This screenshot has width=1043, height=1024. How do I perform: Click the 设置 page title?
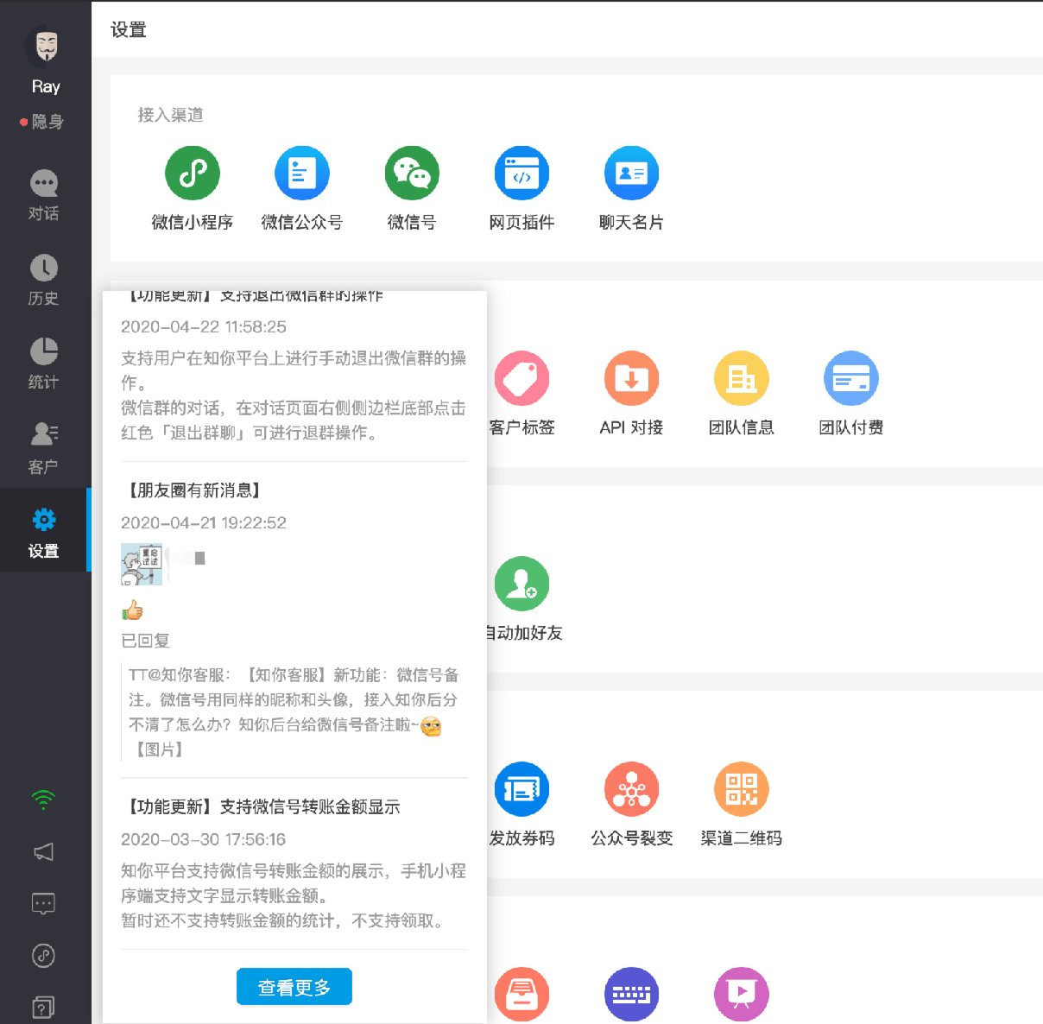click(129, 30)
